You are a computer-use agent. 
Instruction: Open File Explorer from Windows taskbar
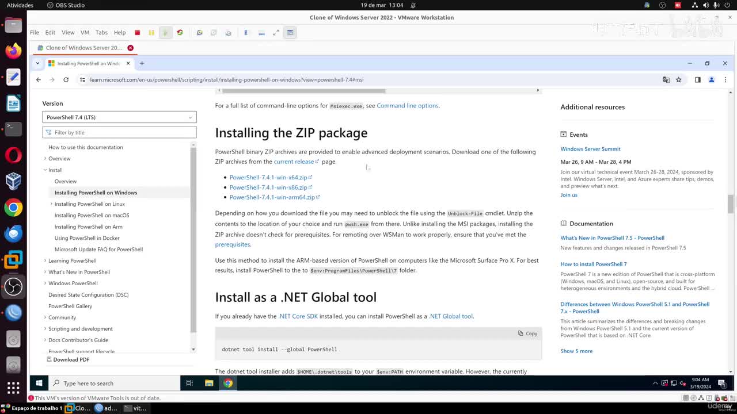209,383
